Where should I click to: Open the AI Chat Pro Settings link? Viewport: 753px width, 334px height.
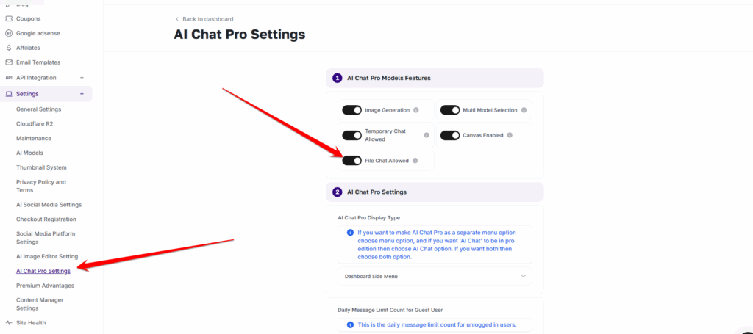(x=43, y=271)
